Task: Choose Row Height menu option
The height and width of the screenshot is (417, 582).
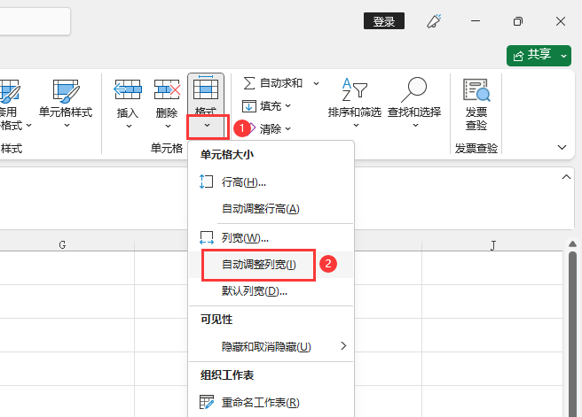Action: click(x=243, y=182)
